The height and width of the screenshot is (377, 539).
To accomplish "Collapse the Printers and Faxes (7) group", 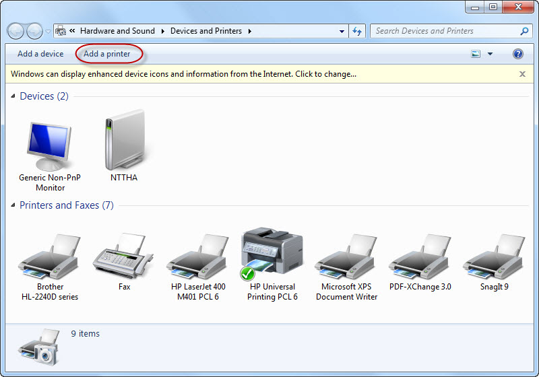I will pyautogui.click(x=13, y=205).
